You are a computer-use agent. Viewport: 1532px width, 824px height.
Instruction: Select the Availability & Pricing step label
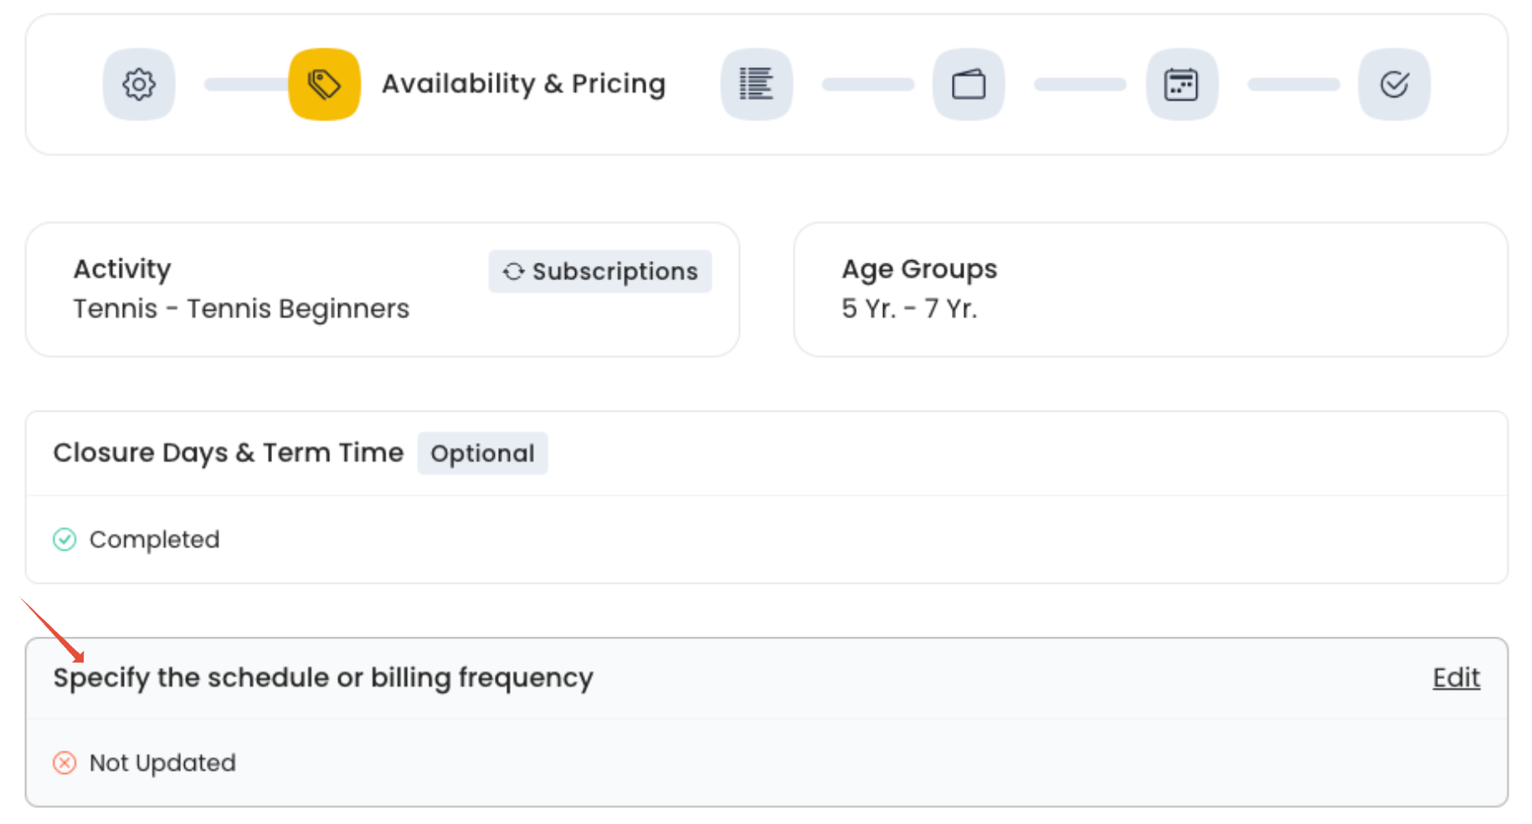523,84
